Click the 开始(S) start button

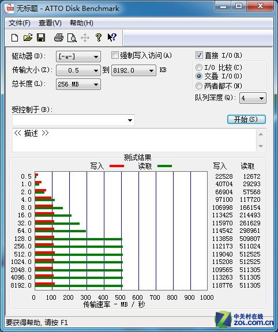pos(246,119)
